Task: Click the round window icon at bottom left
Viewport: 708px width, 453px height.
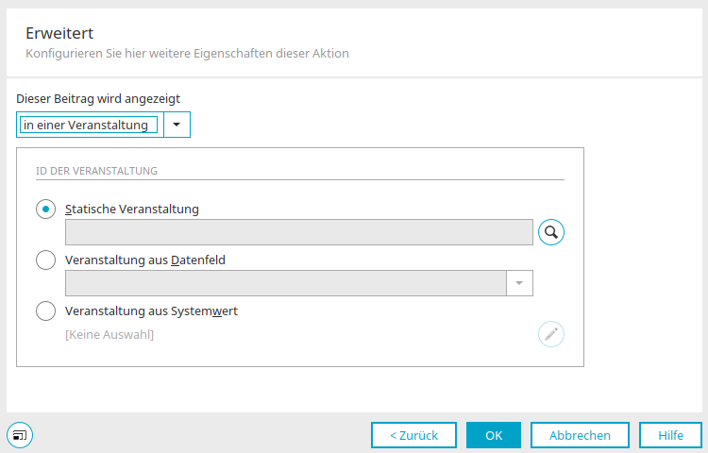Action: point(20,435)
